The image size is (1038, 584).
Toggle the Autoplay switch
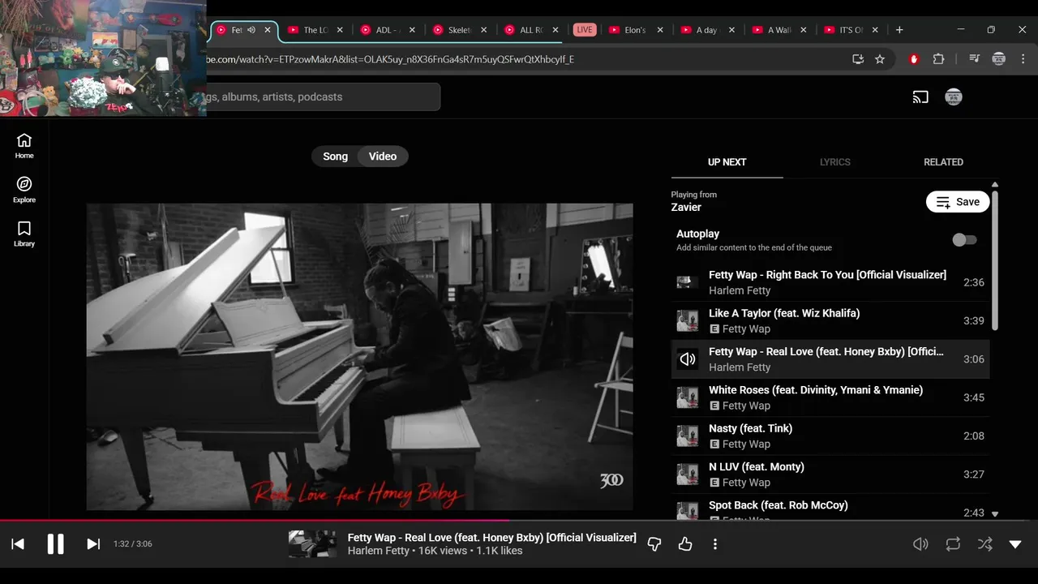tap(964, 240)
